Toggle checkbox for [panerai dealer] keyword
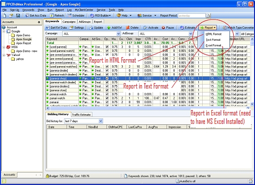This screenshot has width=255, height=185. pos(107,70)
